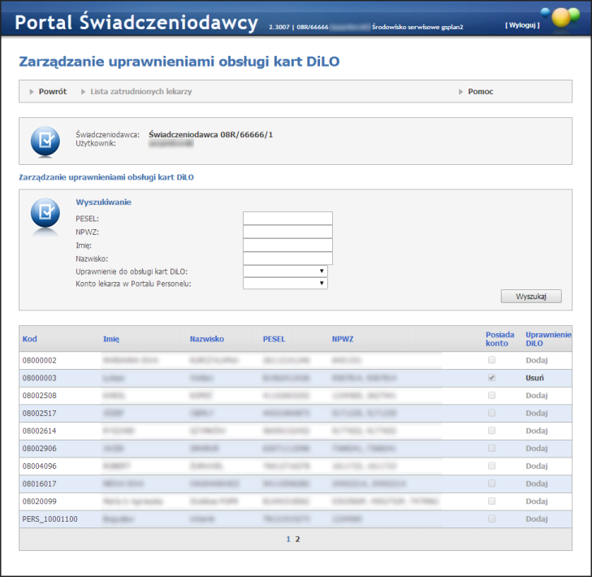Click the arrow icon before Pomoc
Viewport: 592px width, 577px height.
tap(460, 92)
